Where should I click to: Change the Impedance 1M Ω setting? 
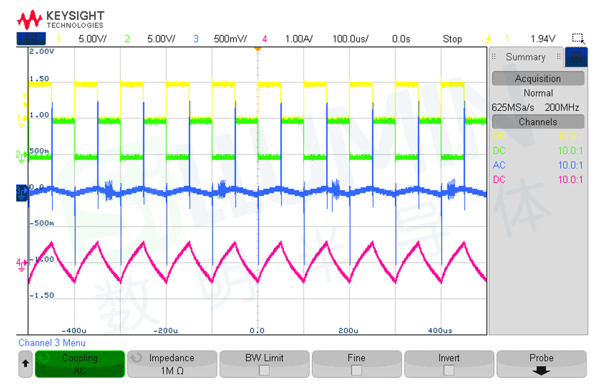(172, 364)
